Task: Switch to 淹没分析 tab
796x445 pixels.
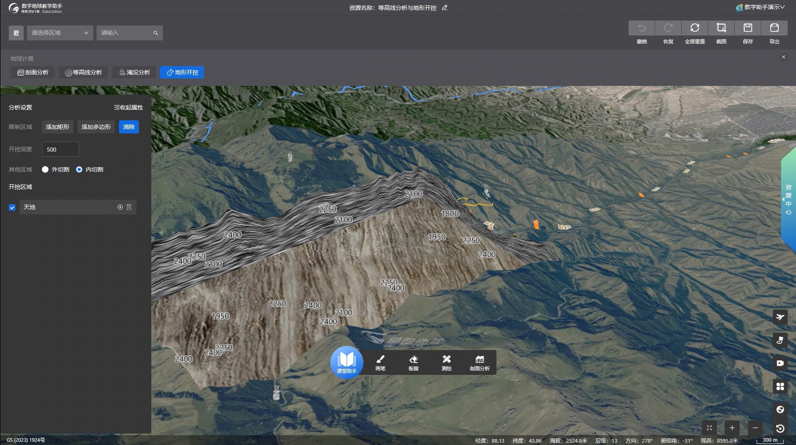Action: click(x=134, y=72)
